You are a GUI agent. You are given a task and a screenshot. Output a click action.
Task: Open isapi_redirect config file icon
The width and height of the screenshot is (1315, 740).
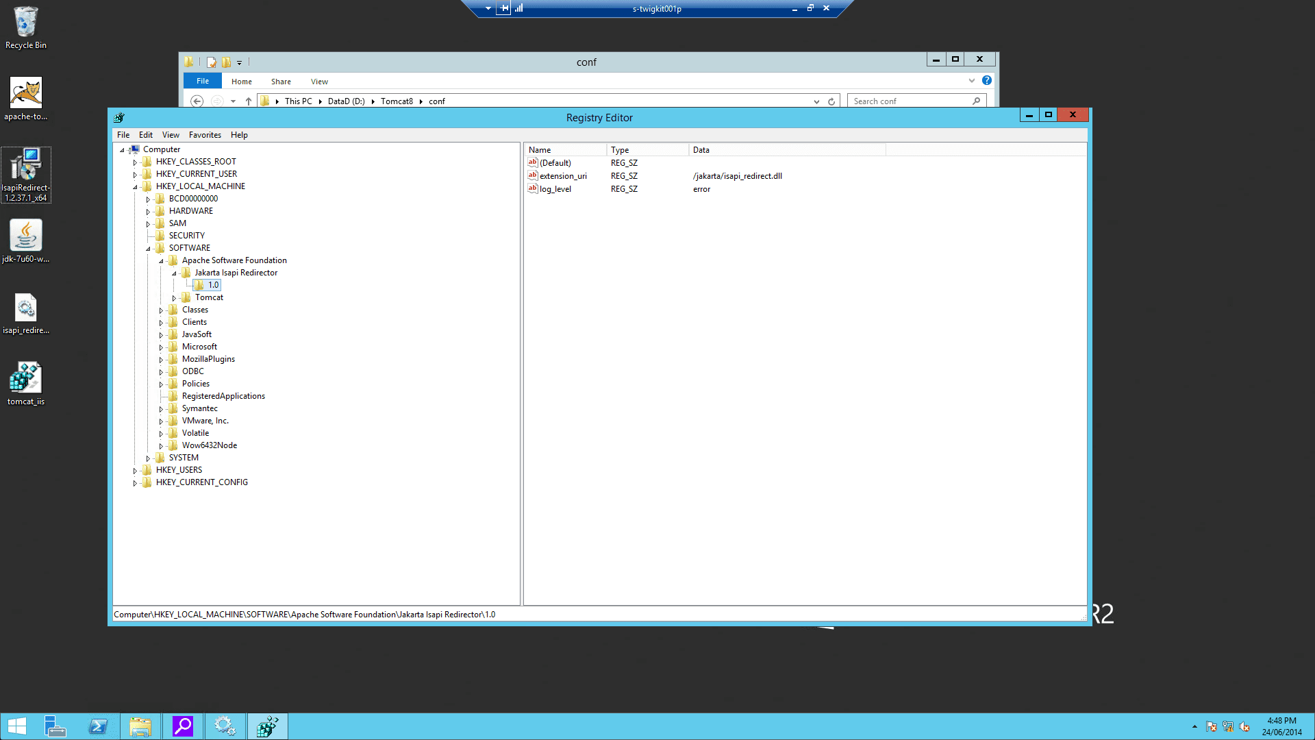pos(26,313)
